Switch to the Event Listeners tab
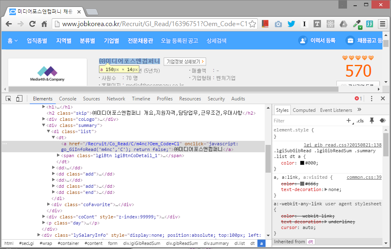 point(336,110)
